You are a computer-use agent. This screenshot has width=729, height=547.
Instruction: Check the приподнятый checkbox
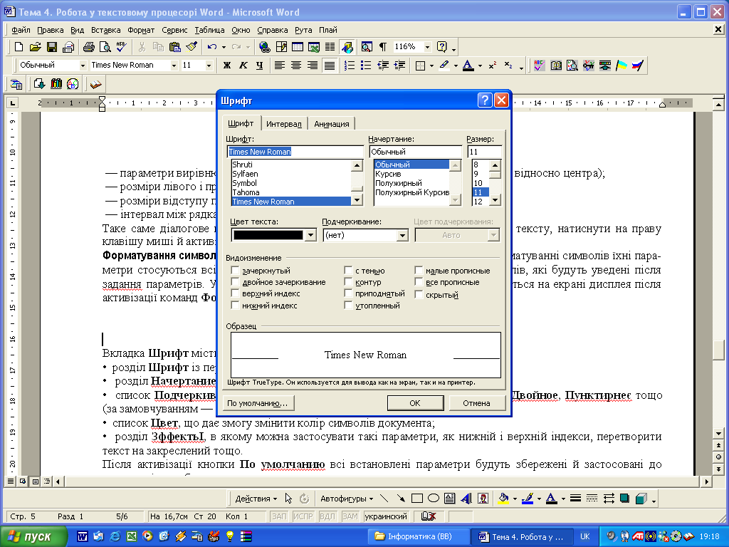pos(348,293)
